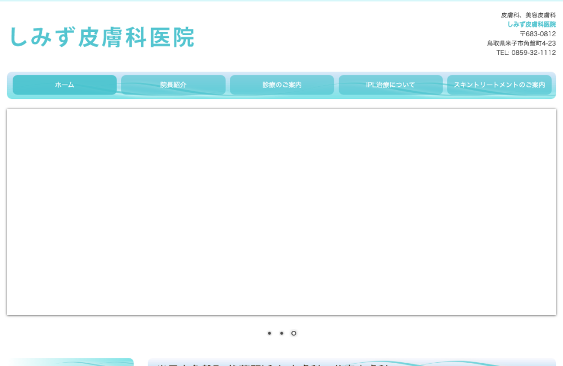Show the first slide via first pagination dot
The height and width of the screenshot is (366, 563).
(269, 334)
